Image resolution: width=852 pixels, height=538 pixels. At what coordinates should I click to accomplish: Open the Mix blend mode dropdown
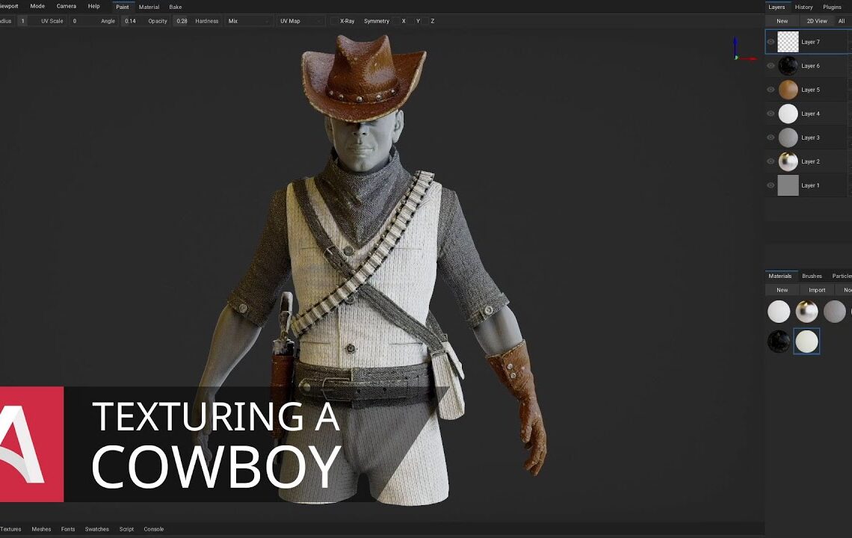pyautogui.click(x=247, y=21)
